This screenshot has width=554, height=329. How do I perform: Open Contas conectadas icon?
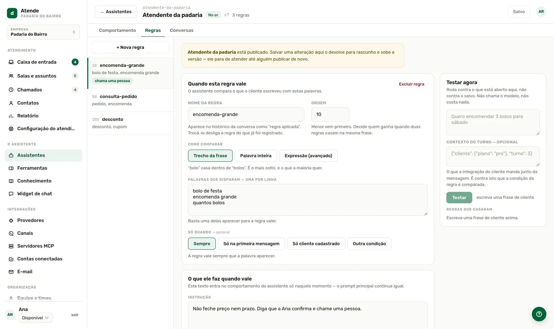tap(11, 259)
